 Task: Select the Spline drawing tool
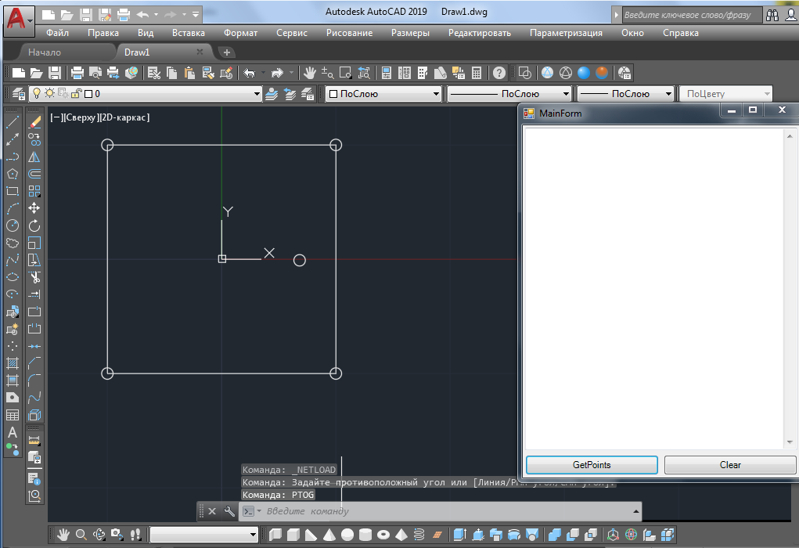(x=13, y=260)
